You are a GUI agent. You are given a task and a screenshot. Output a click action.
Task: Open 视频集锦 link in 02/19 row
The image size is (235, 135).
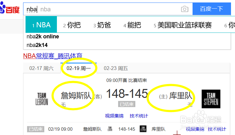tap(195, 129)
